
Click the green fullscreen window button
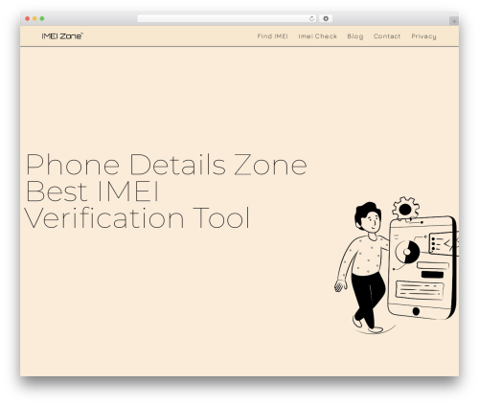click(x=42, y=18)
